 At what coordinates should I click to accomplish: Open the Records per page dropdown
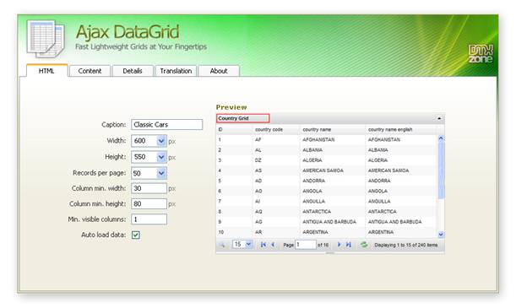pos(161,173)
